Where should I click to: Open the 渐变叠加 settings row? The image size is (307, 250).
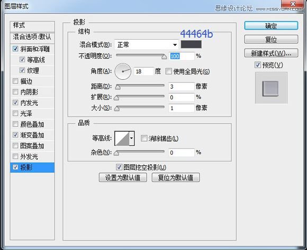32,135
